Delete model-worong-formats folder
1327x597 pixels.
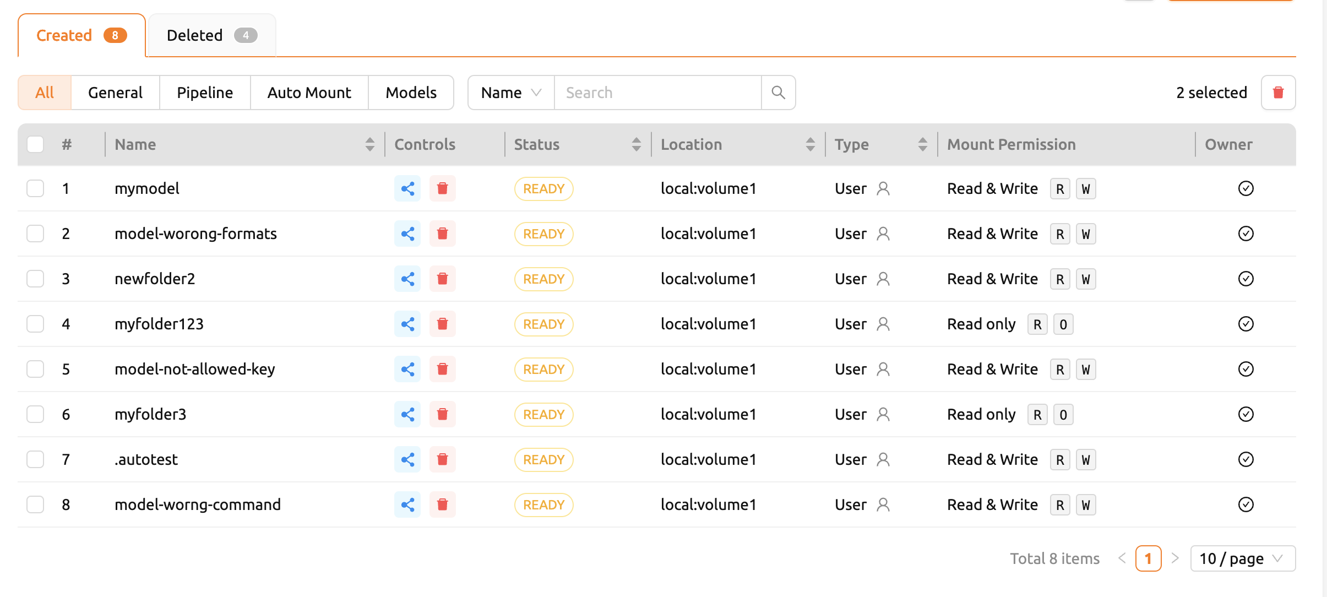tap(442, 234)
